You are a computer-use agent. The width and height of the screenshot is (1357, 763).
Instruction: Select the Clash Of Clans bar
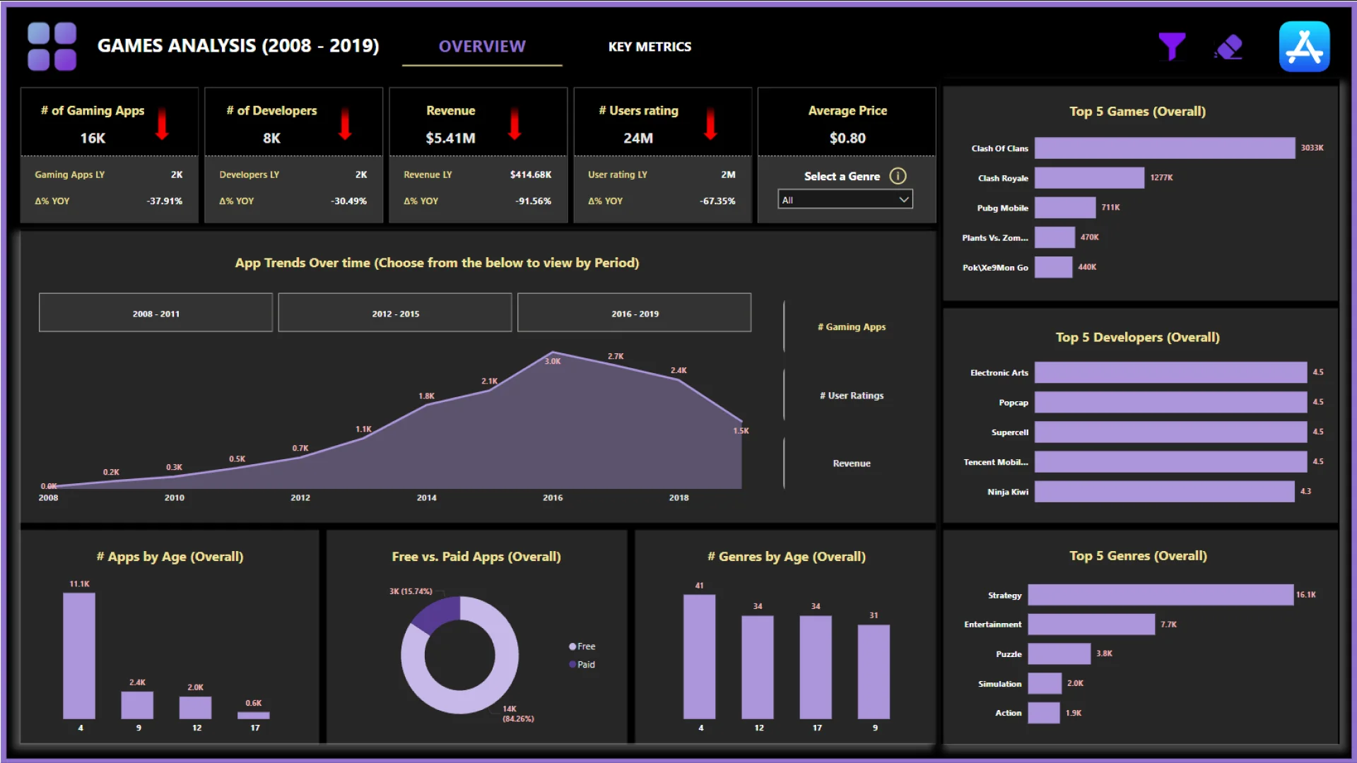(x=1165, y=148)
